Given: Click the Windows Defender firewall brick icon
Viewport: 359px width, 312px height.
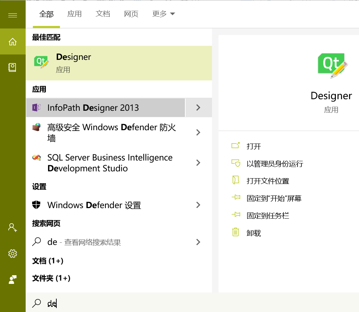Looking at the screenshot, I should pyautogui.click(x=36, y=127).
